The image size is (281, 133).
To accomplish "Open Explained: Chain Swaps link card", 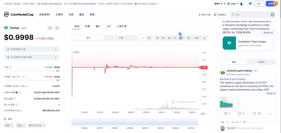I will coord(248,43).
